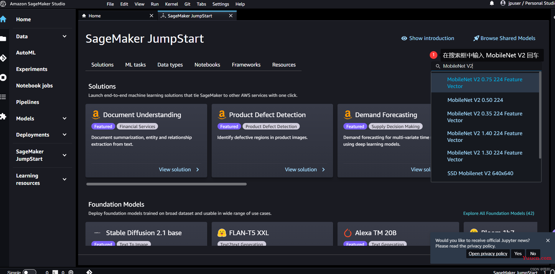
Task: Expand the Deployments sidebar section
Action: coord(65,134)
